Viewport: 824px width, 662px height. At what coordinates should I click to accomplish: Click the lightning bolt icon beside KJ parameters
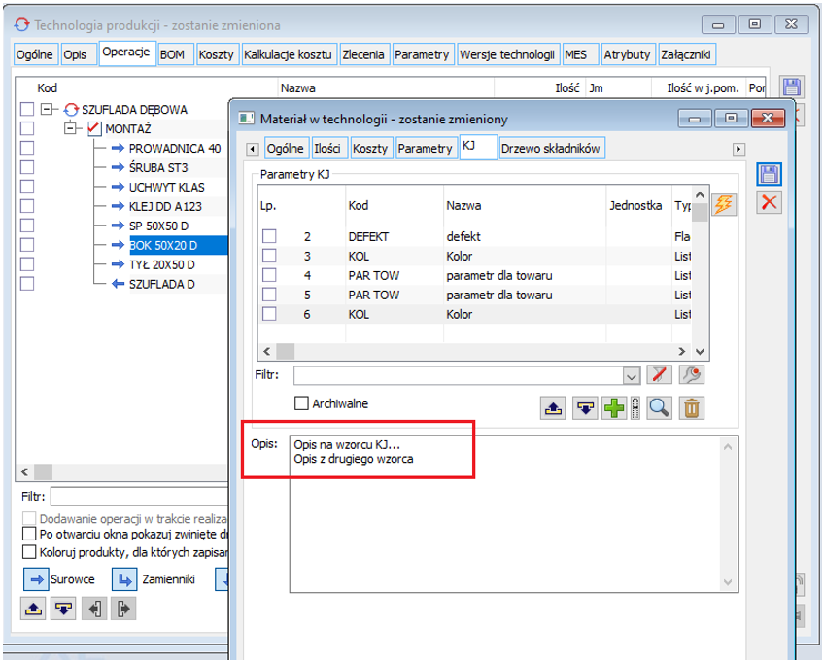pyautogui.click(x=724, y=204)
